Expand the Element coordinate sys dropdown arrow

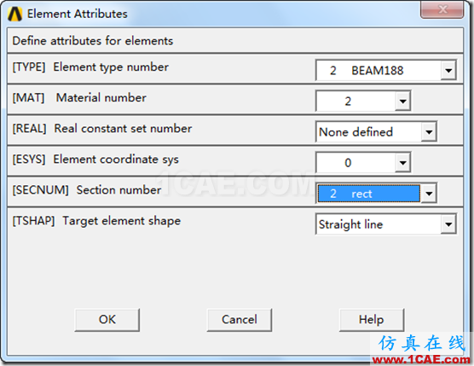click(x=402, y=163)
